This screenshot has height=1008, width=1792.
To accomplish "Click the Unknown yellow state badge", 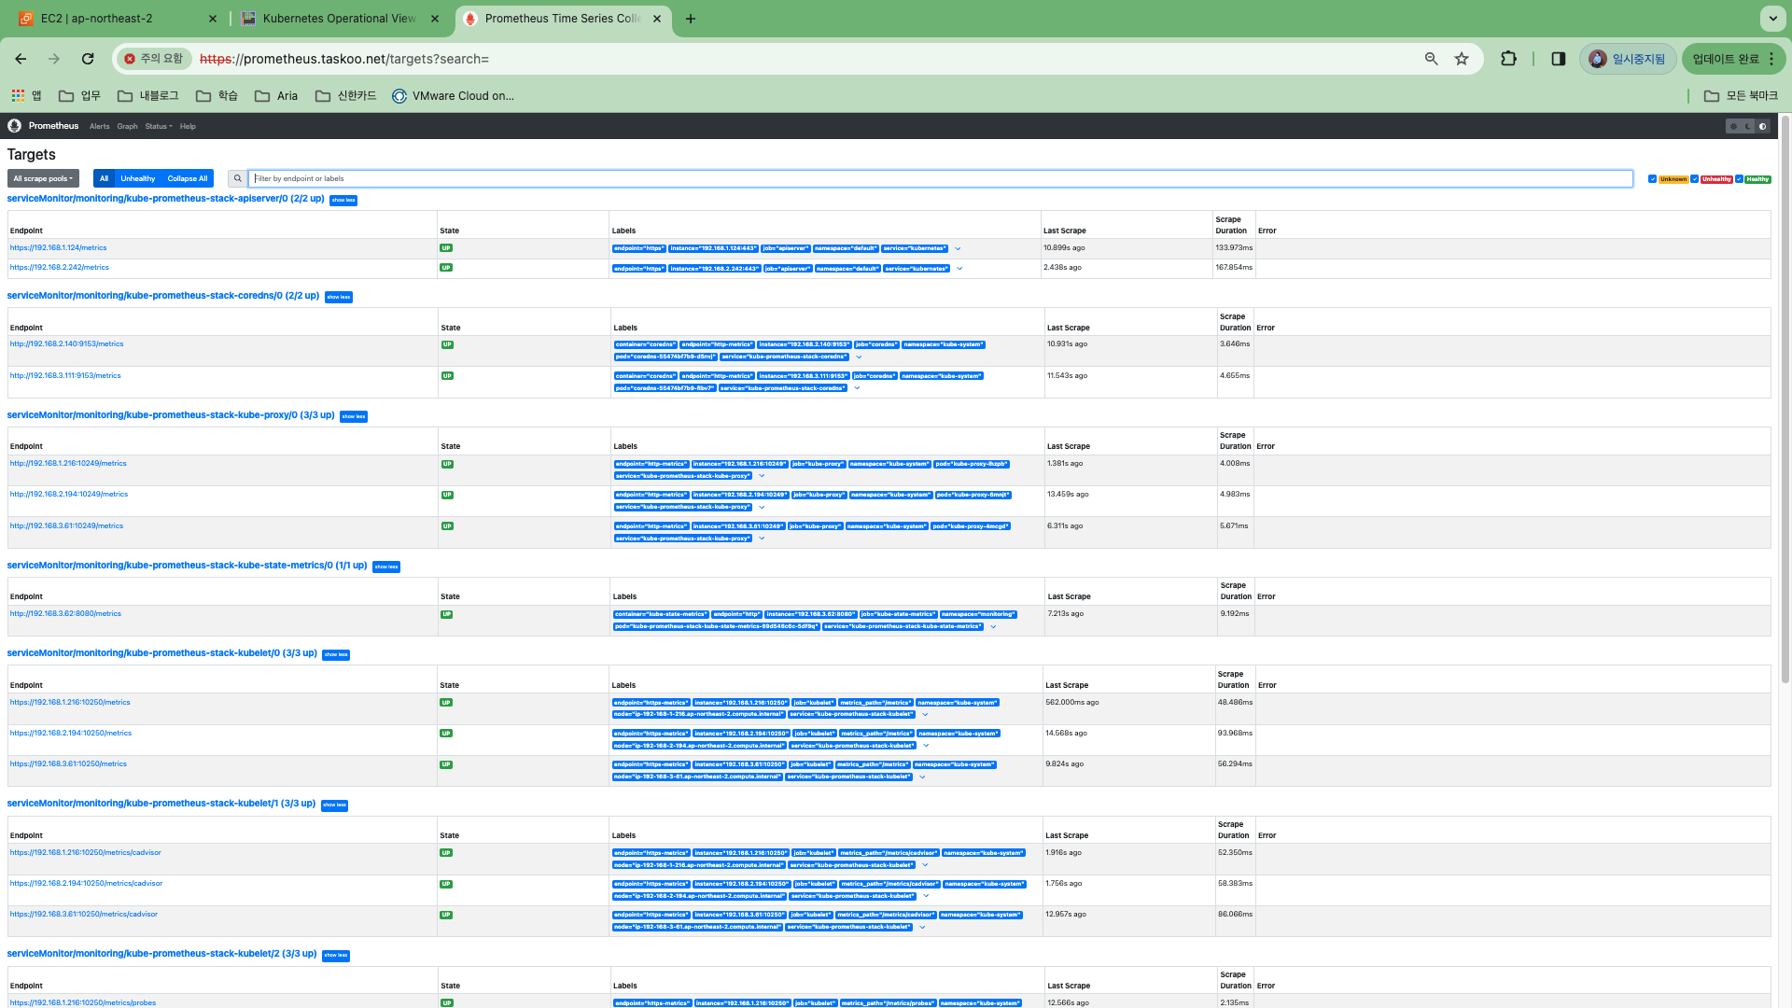I will click(1673, 179).
